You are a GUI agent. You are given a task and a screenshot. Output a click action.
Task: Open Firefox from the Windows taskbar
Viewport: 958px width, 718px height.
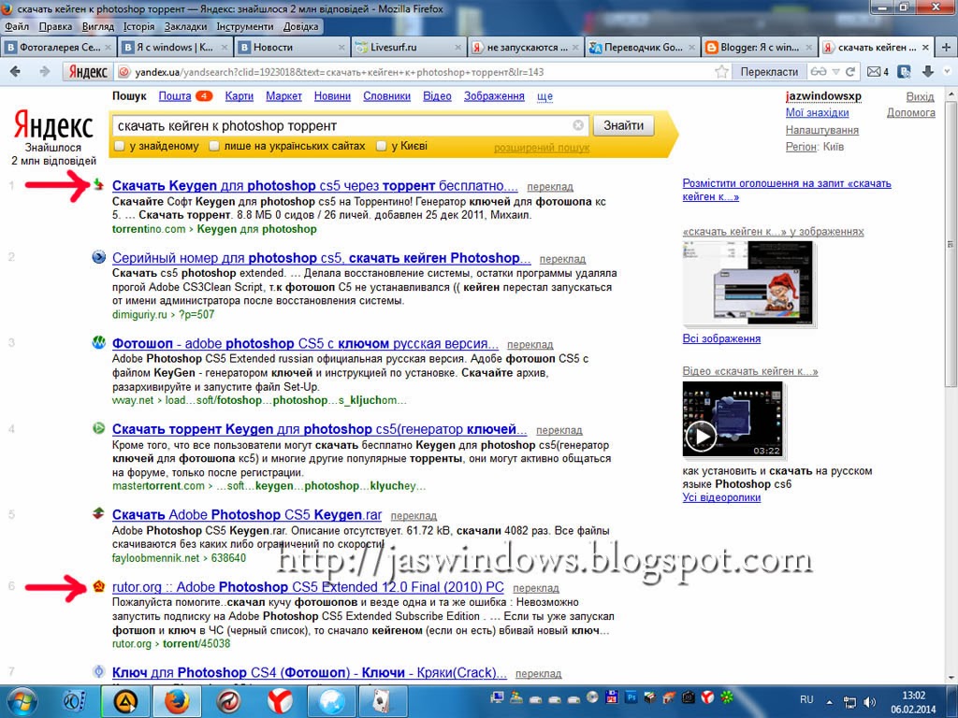pyautogui.click(x=176, y=701)
